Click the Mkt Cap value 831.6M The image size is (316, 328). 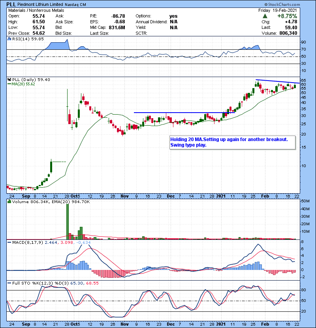[x=117, y=28]
